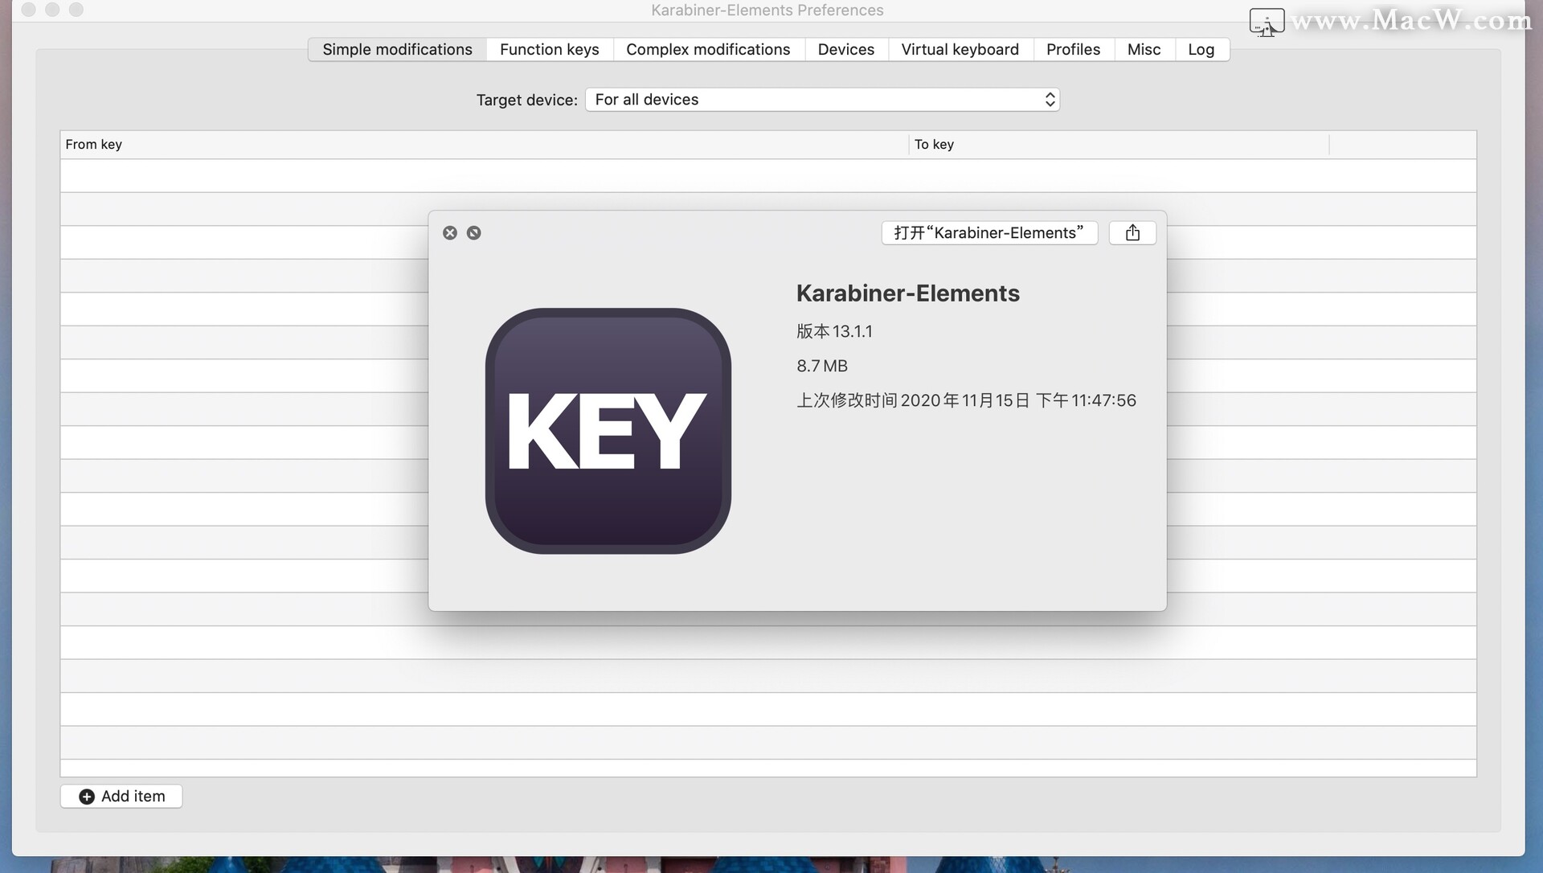1543x873 pixels.
Task: Click the Add item button
Action: click(121, 796)
